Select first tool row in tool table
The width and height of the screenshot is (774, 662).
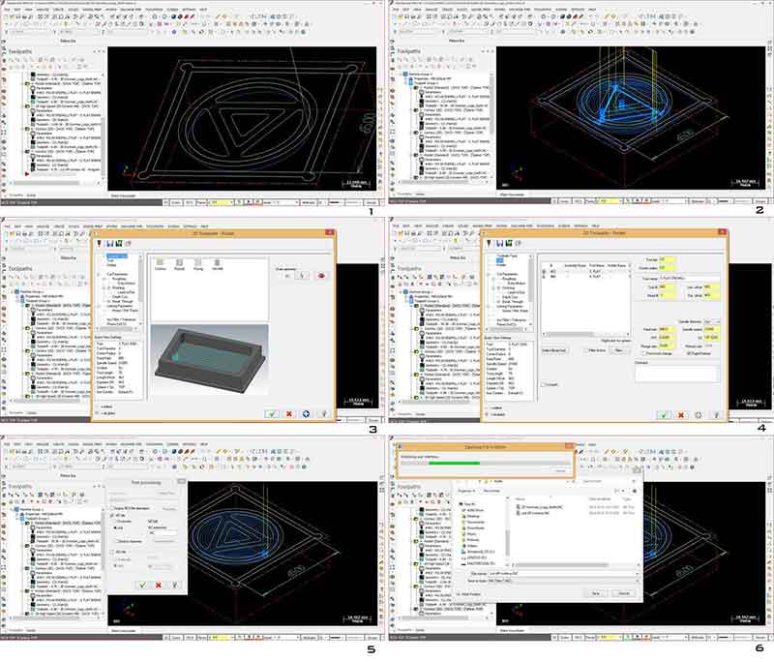(585, 272)
